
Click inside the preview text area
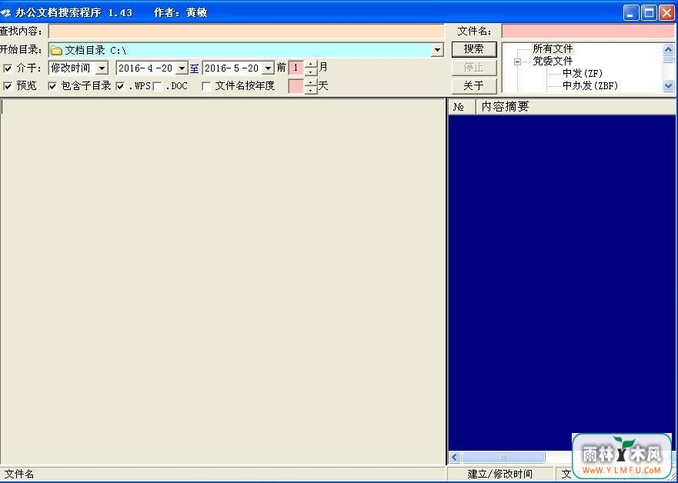(222, 281)
